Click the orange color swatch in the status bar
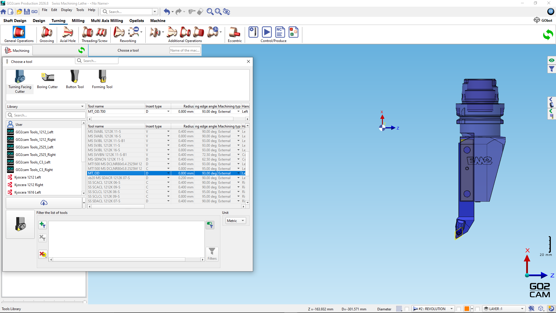The image size is (556, 313). [467, 309]
